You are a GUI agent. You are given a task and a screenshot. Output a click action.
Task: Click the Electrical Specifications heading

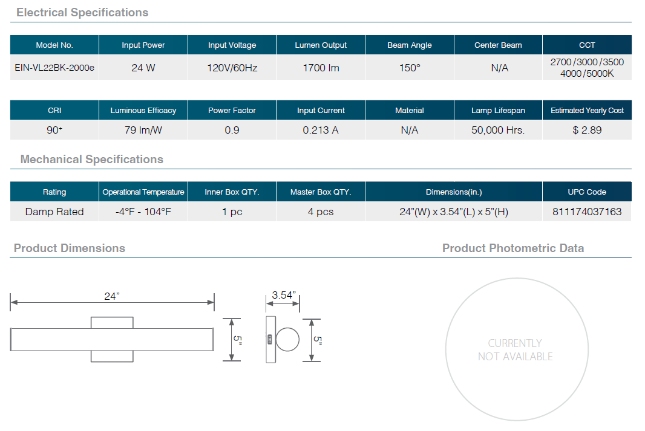click(82, 13)
